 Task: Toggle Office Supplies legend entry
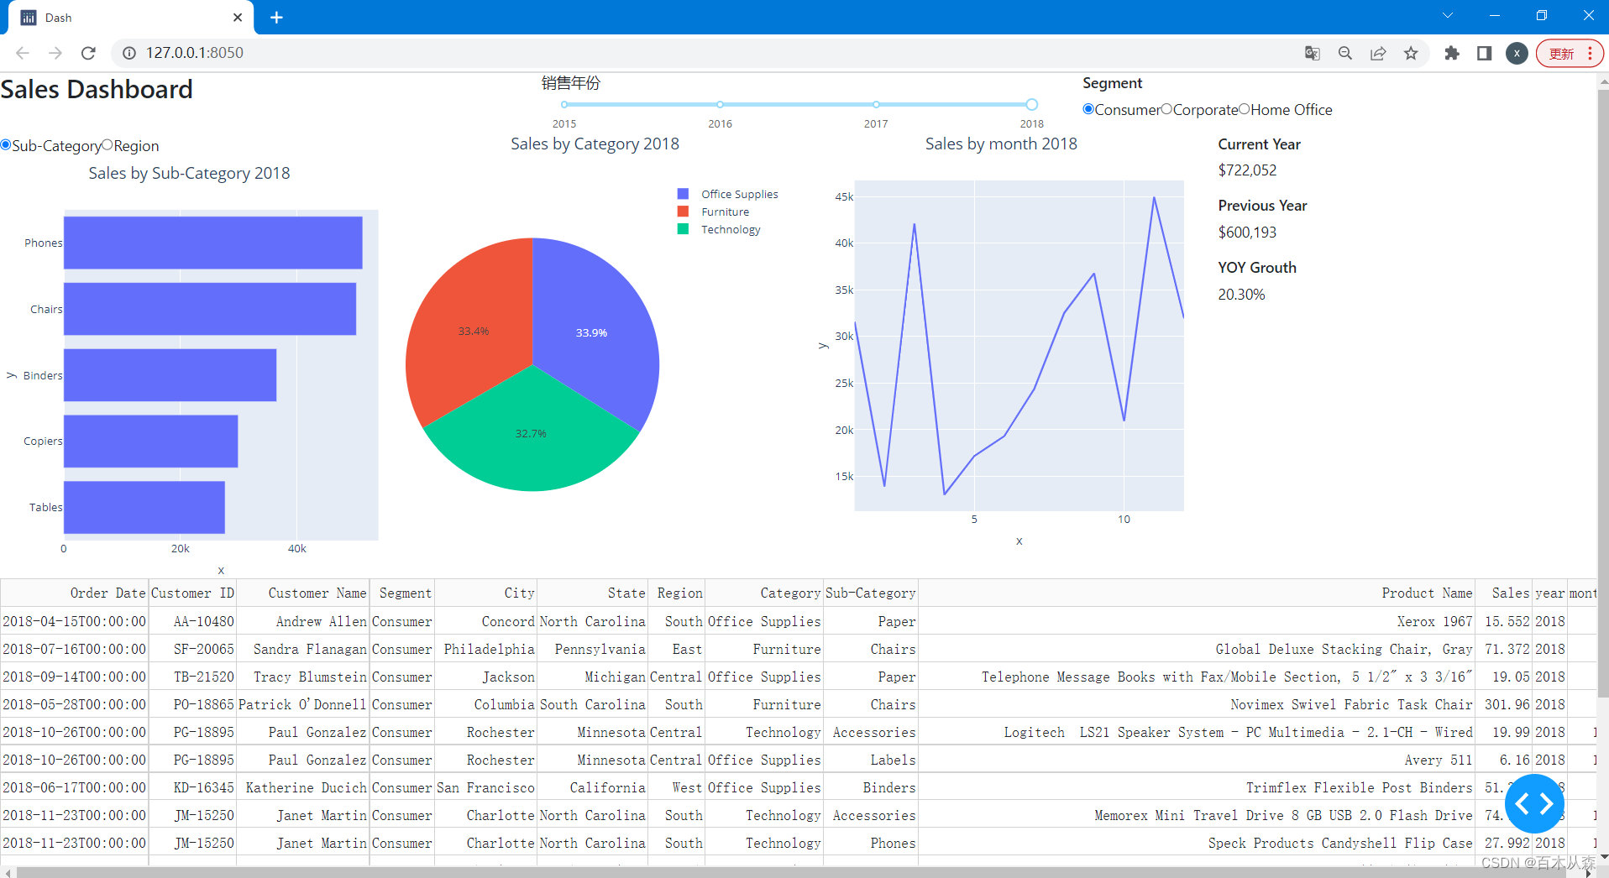click(x=728, y=194)
